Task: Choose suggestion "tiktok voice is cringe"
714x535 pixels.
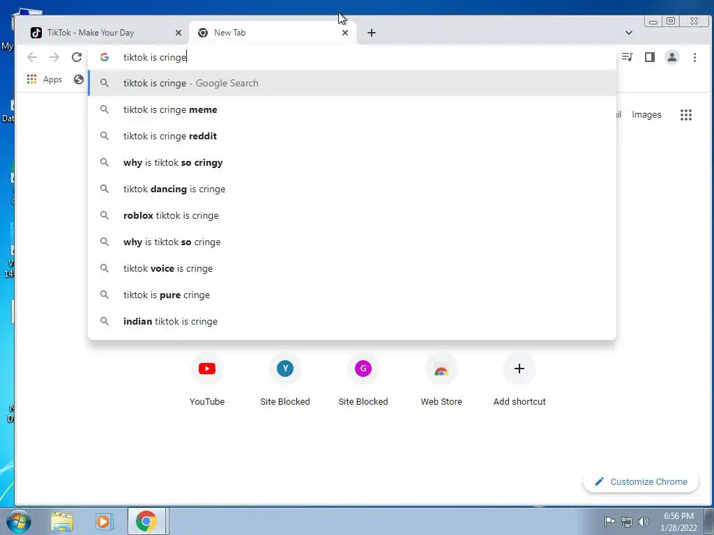Action: 352,268
